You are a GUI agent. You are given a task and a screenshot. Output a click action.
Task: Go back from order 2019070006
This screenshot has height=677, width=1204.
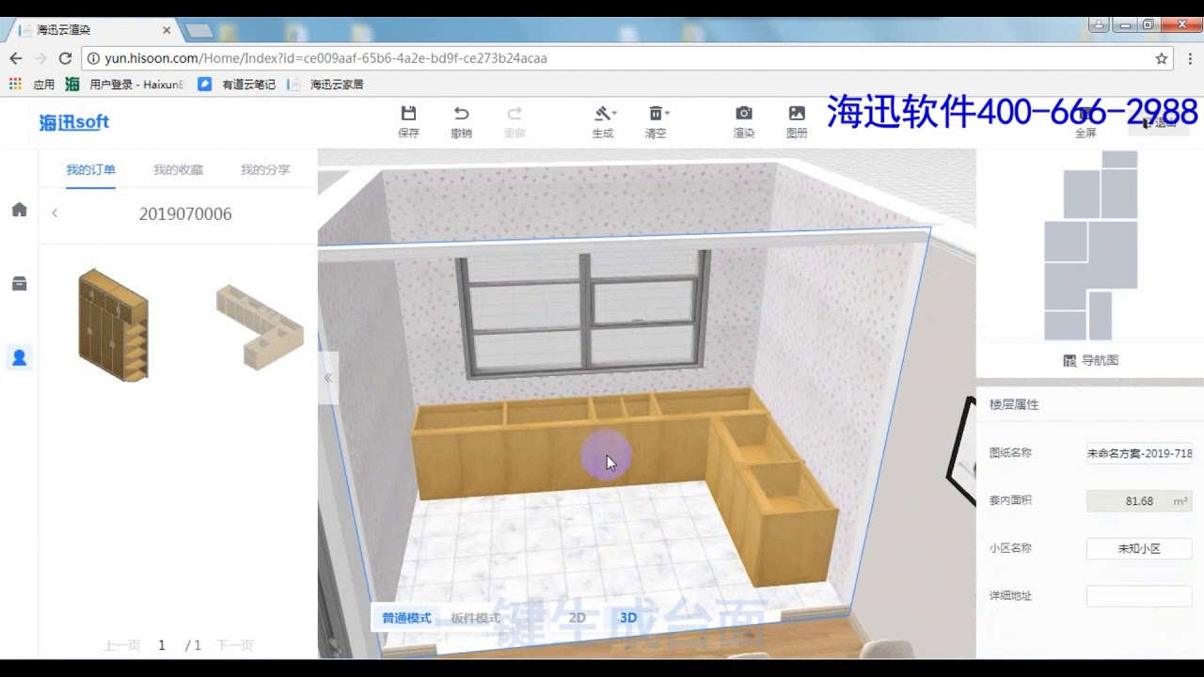(55, 213)
